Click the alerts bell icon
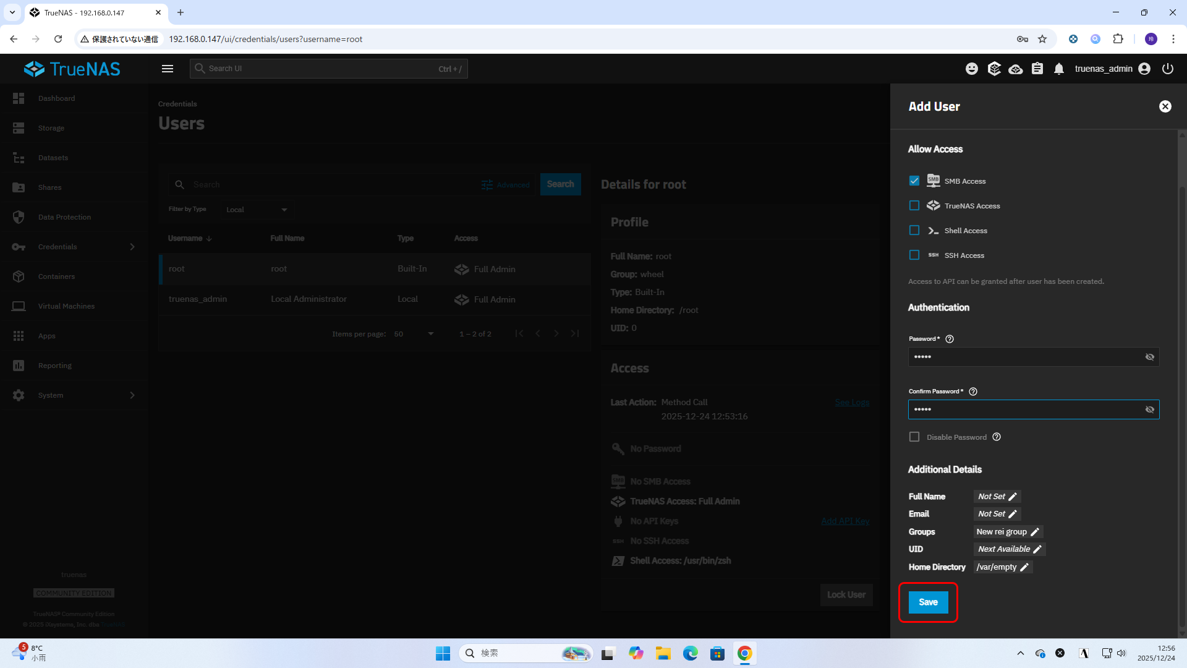1187x668 pixels. coord(1059,69)
